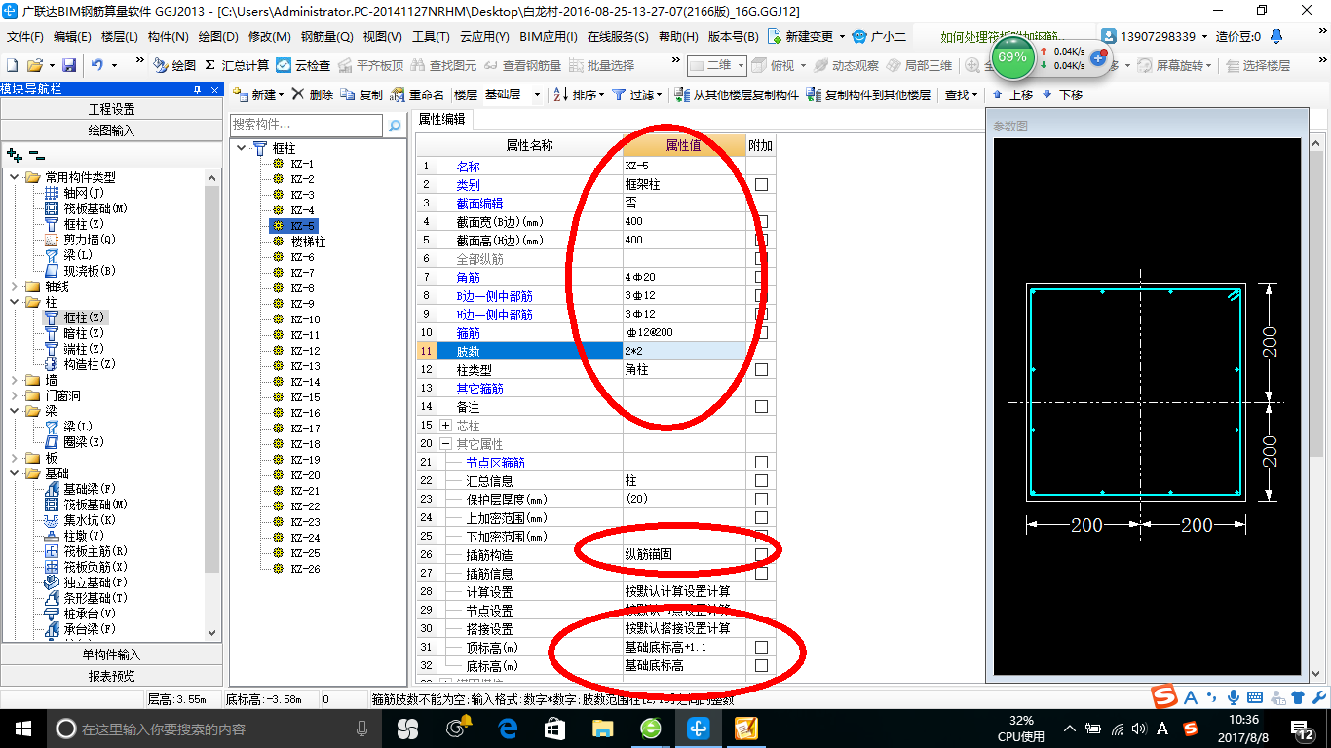Click 复制构件到其他楼层 button
Screen dimensions: 1331x748
[x=869, y=94]
